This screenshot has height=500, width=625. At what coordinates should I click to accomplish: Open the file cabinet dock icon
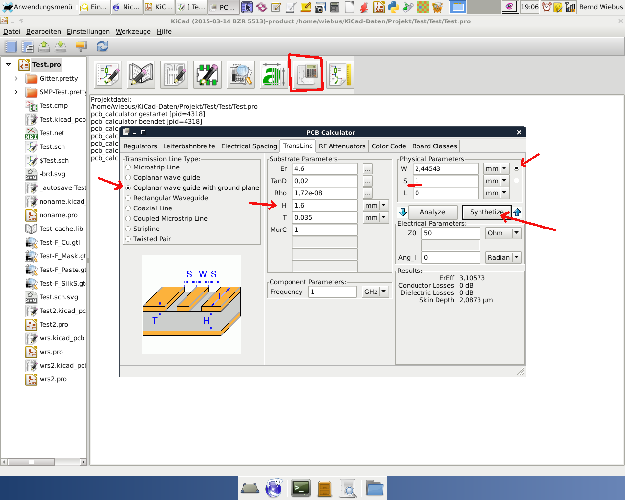(325, 488)
